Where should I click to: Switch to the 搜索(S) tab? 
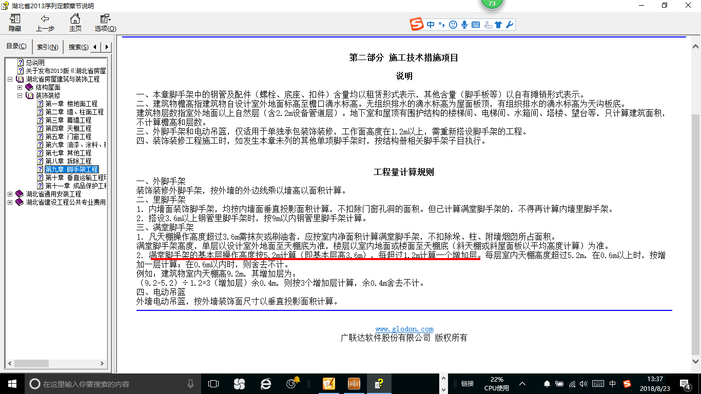(x=77, y=47)
